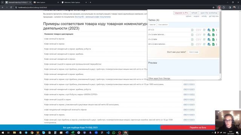Open more options for the (21 x 2) table

pyautogui.click(x=217, y=30)
